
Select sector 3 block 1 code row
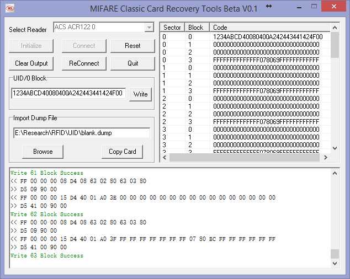(245, 137)
